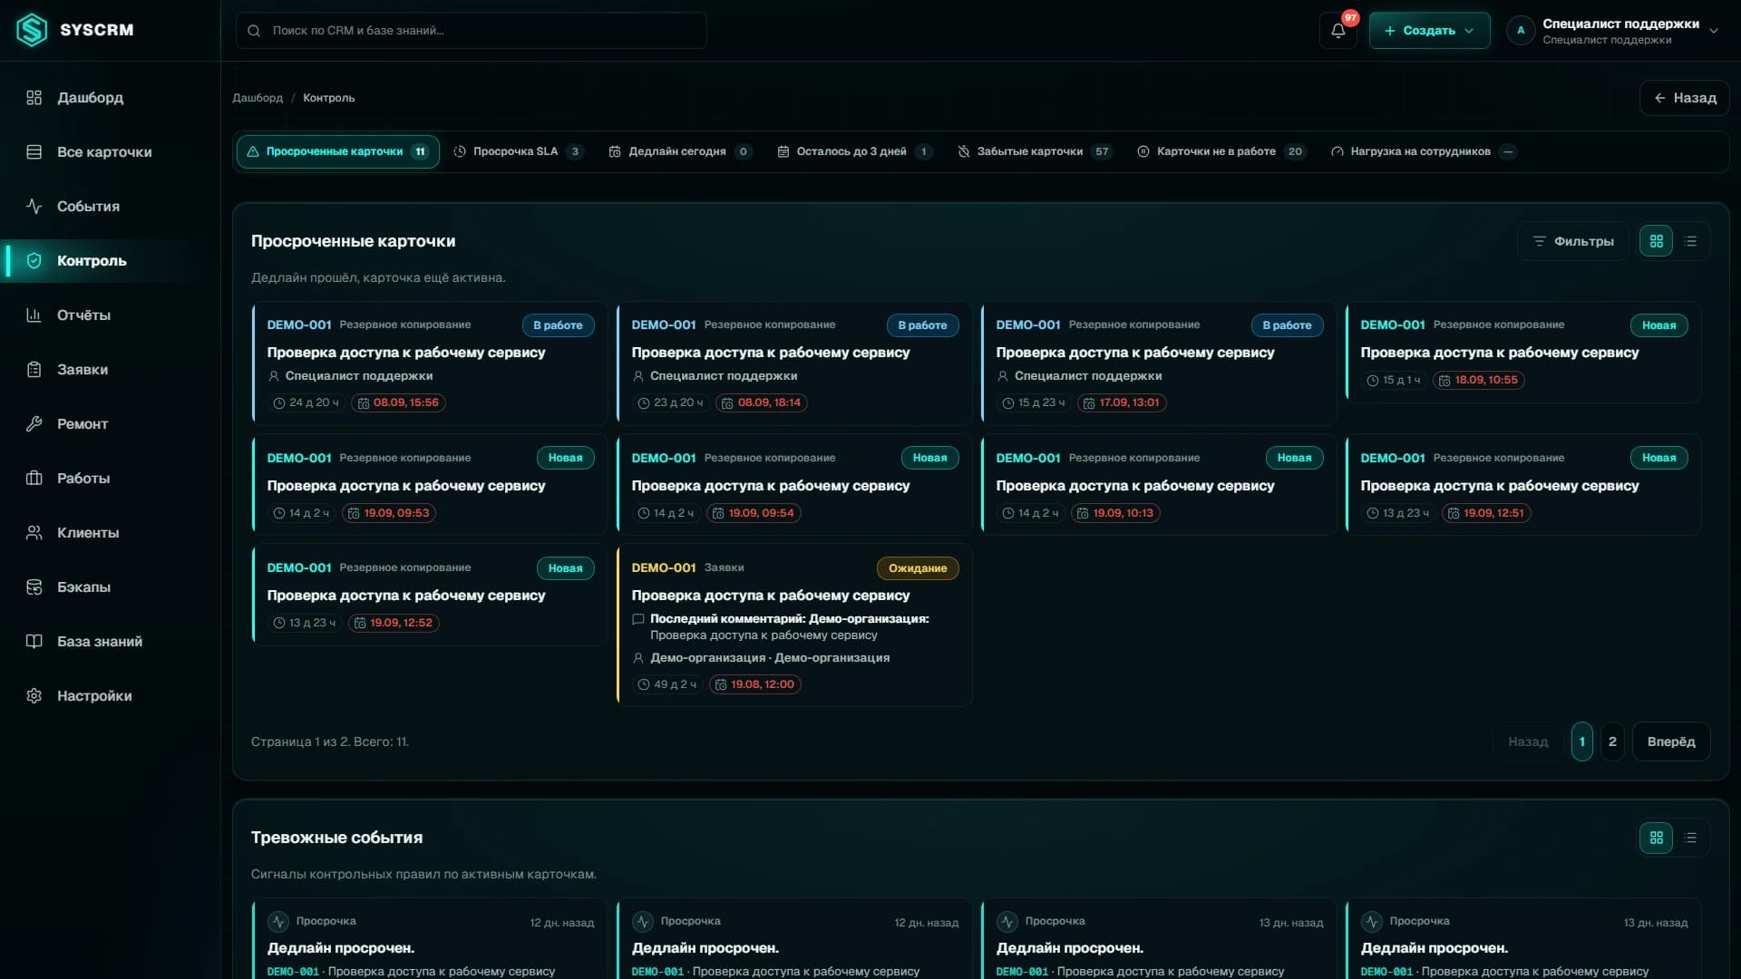Image resolution: width=1741 pixels, height=979 pixels.
Task: Open card with deadline 08.09, 18:14
Action: [x=794, y=363]
